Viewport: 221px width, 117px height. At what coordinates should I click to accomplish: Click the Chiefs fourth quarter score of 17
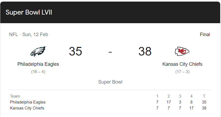click(192, 108)
